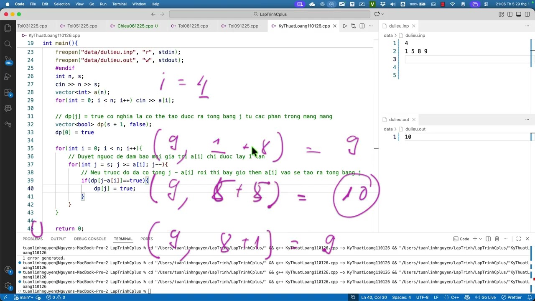Open the Selection menu

click(61, 4)
